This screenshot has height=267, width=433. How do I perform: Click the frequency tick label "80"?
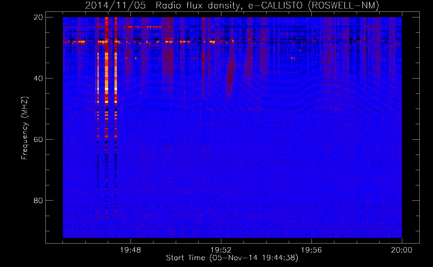pos(38,201)
